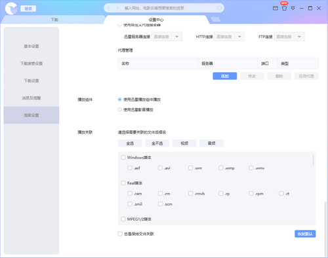The width and height of the screenshot is (328, 258).
Task: Click the settings page vertical scrollbar
Action: 325,229
